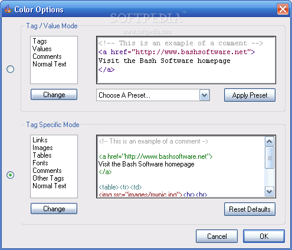
Task: Select Values in the Tag / Value list
Action: (42, 49)
